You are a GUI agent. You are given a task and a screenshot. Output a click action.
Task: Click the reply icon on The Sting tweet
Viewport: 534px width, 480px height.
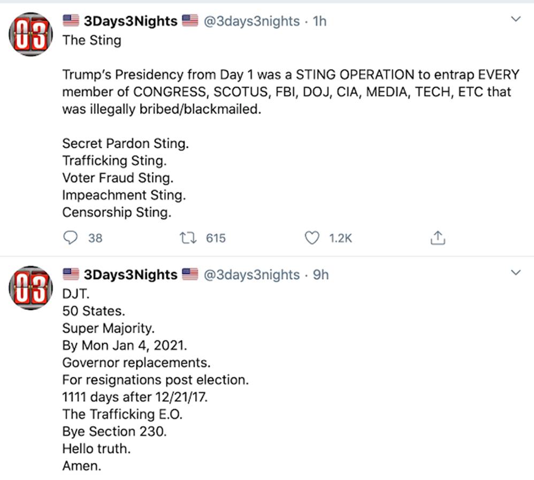click(x=70, y=238)
